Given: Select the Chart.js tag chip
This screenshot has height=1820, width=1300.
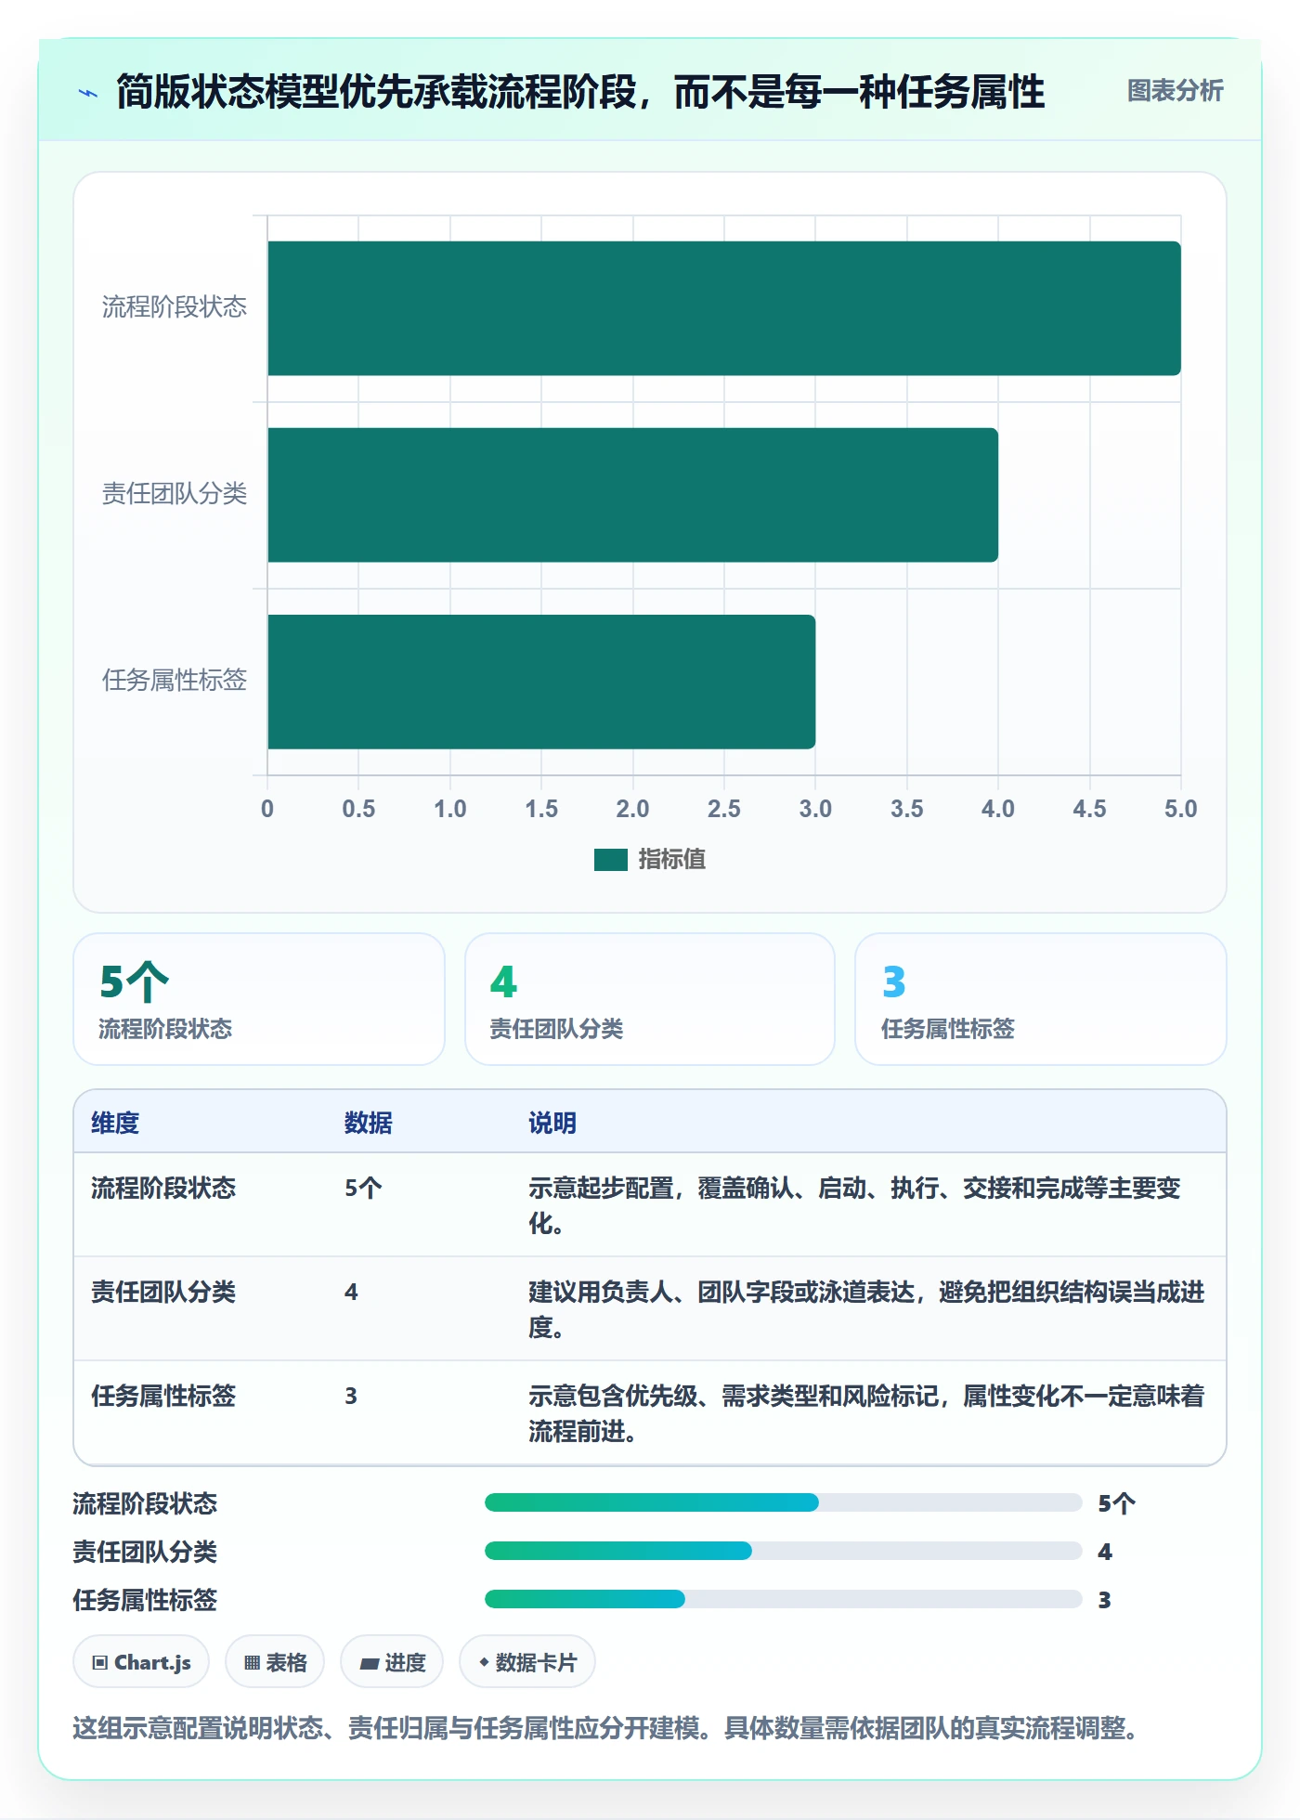Looking at the screenshot, I should [141, 1662].
